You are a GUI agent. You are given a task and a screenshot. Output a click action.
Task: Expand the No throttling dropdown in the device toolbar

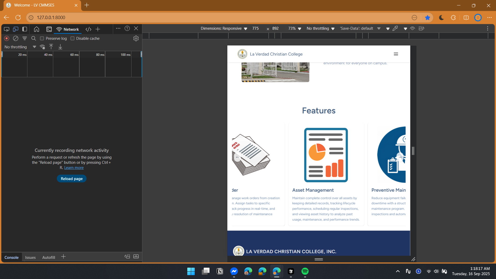pyautogui.click(x=321, y=28)
